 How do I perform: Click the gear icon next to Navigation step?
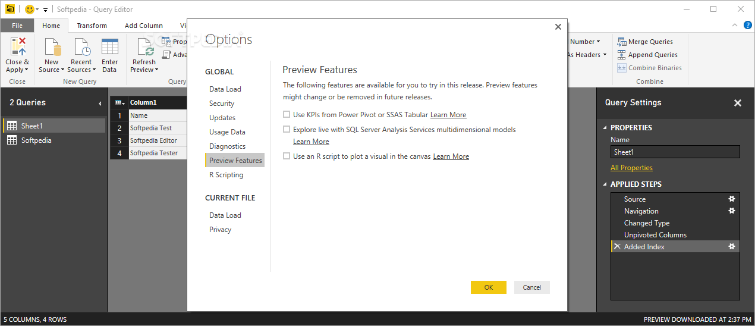point(732,211)
